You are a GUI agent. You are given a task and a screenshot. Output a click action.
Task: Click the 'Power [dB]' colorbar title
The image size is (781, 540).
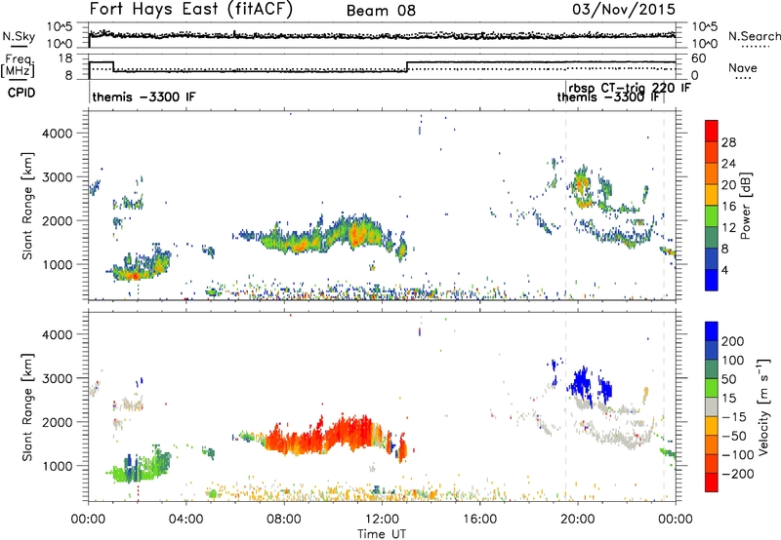[x=746, y=206]
